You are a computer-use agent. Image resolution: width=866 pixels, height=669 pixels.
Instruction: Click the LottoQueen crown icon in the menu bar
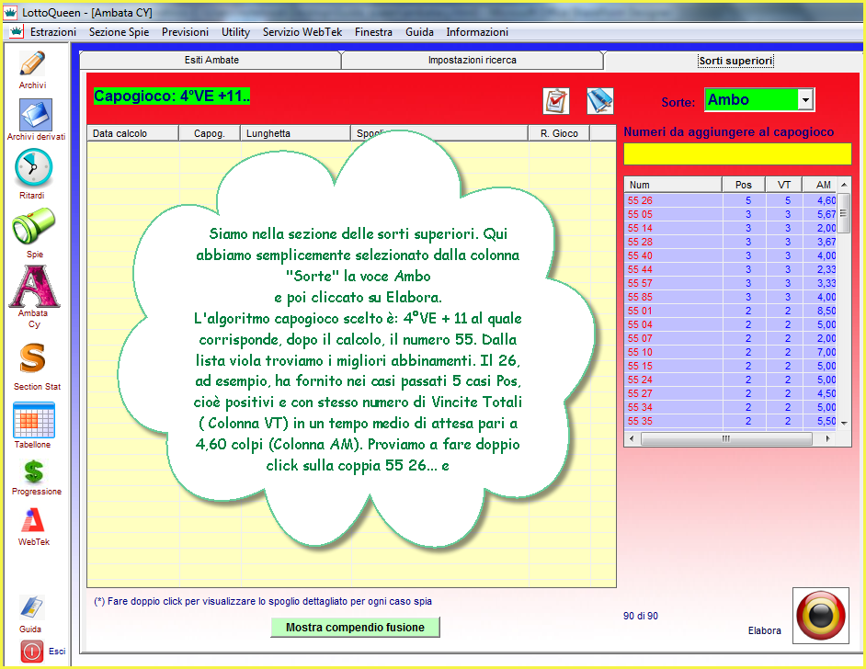(x=17, y=32)
